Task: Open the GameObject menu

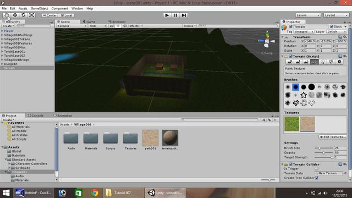Action: [39, 9]
